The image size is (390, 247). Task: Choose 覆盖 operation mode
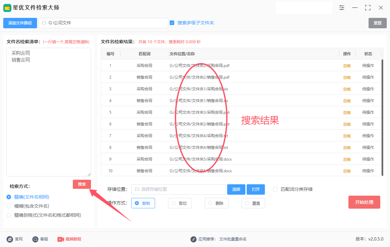pyautogui.click(x=253, y=203)
